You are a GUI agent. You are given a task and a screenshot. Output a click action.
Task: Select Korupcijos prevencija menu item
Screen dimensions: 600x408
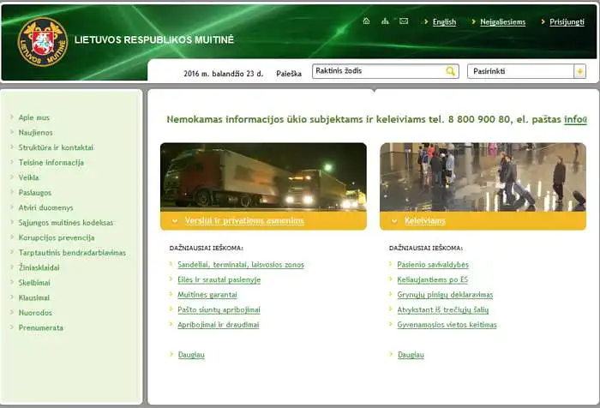[x=57, y=237]
